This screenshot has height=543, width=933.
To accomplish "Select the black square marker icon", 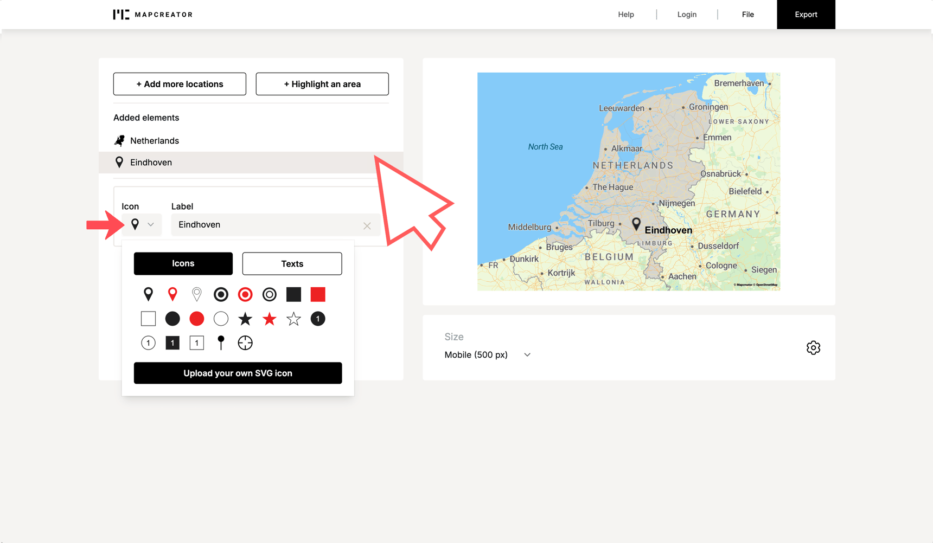I will [293, 294].
